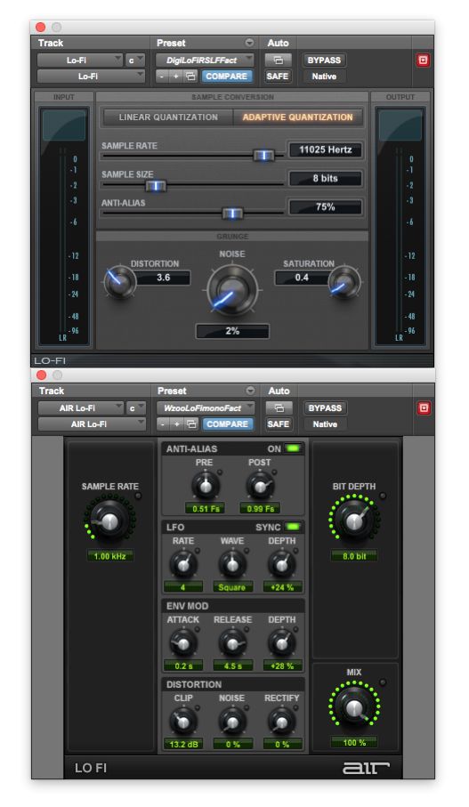Open the channel 'c' dropdown in Lo-Fi window
This screenshot has height=807, width=469.
[x=135, y=61]
